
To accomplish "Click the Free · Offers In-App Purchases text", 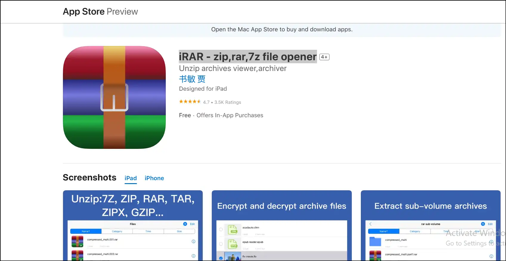I will [x=221, y=115].
